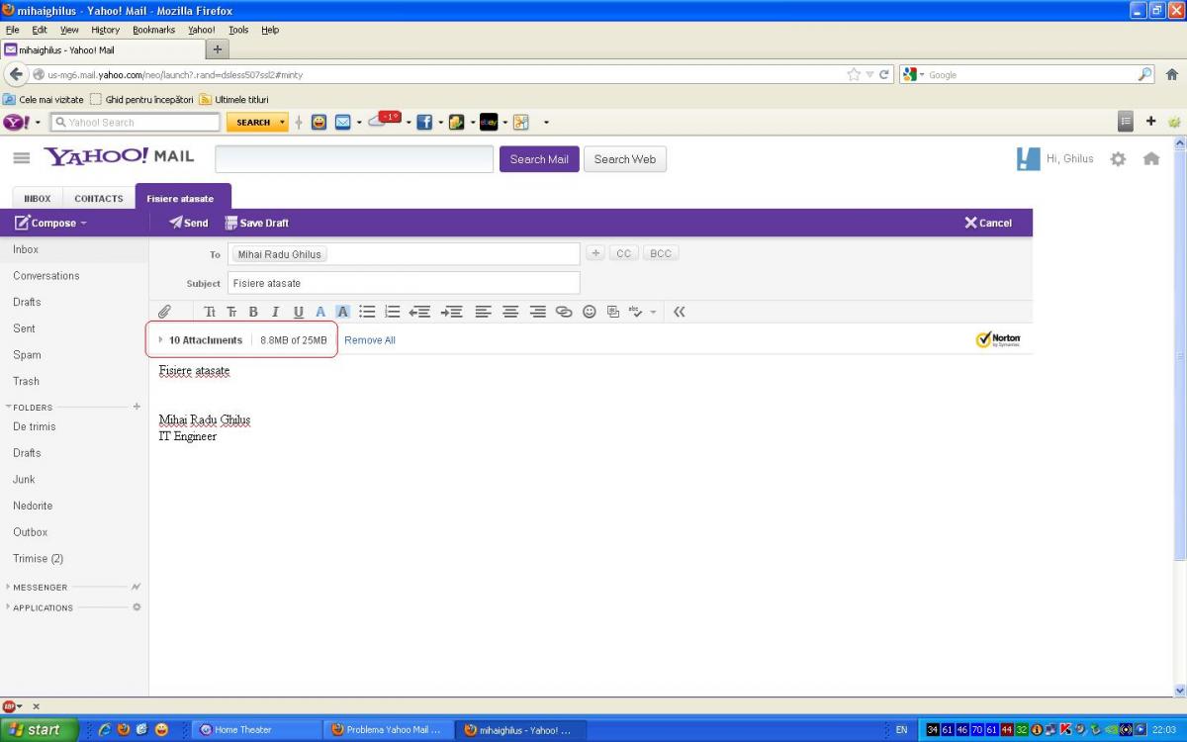Open Yahoo Mail settings gear

point(1118,159)
